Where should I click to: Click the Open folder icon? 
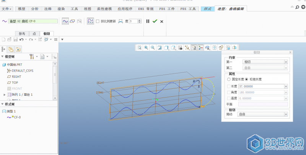[9, 39]
